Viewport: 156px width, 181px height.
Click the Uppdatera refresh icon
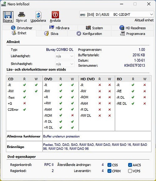38,15
